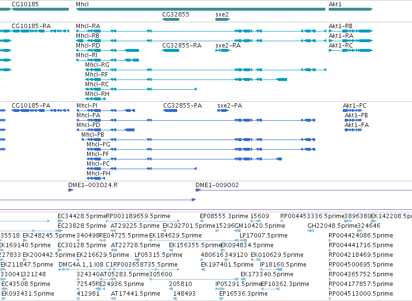This screenshot has height=301, width=412.
Task: Select the MhcI-RF transcript label
Action: click(x=96, y=75)
